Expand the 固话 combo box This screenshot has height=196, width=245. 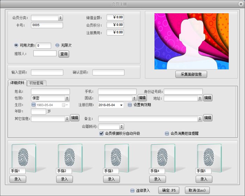pos(134,98)
